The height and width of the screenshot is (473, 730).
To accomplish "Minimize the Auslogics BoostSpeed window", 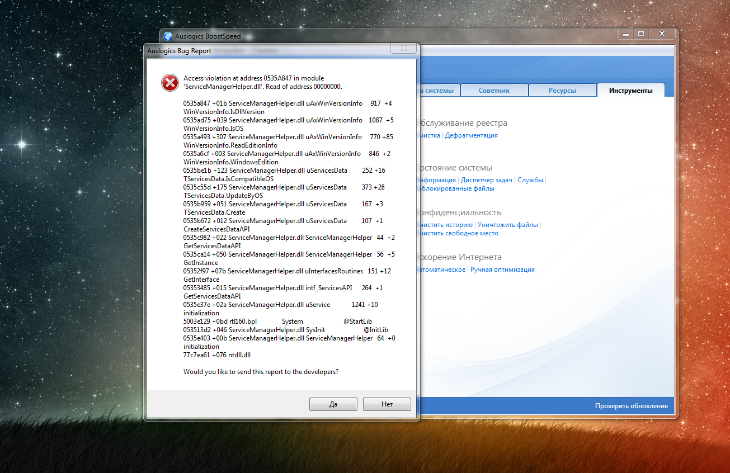I will (x=625, y=34).
